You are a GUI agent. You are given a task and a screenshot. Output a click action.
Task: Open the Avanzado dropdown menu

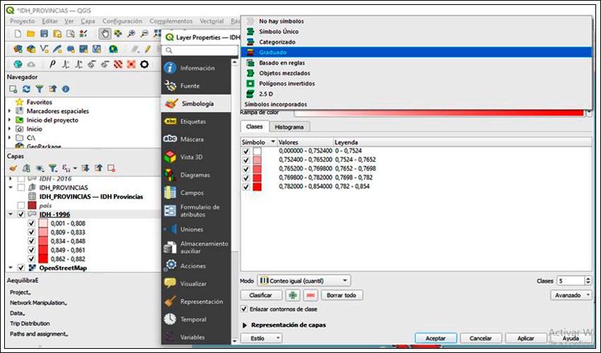tap(572, 295)
